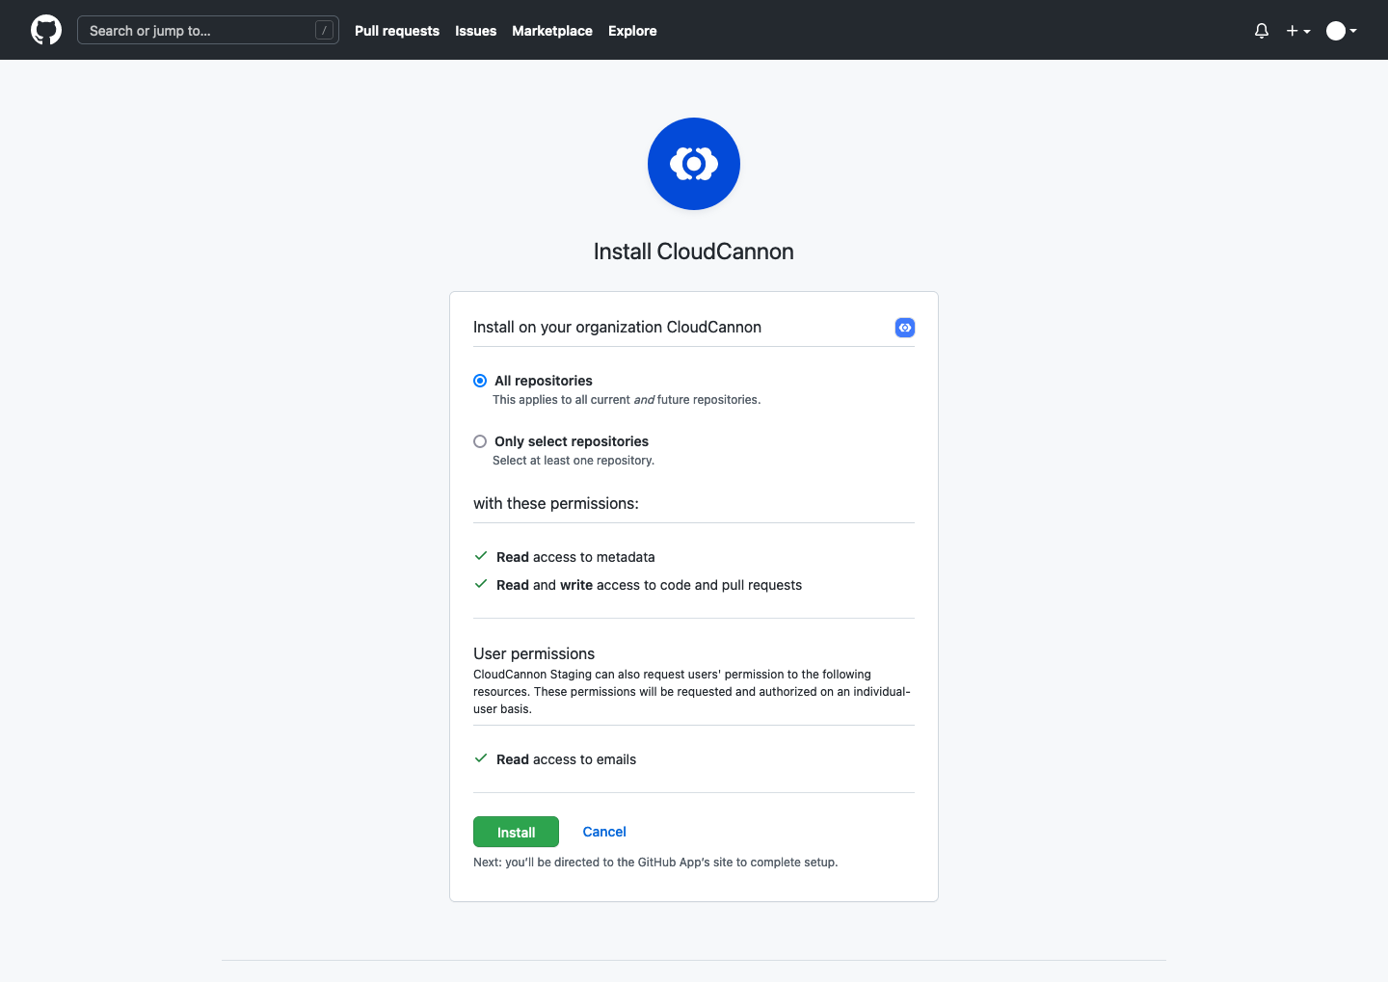Click the GitHub octocat home icon
1388x982 pixels.
pyautogui.click(x=45, y=30)
